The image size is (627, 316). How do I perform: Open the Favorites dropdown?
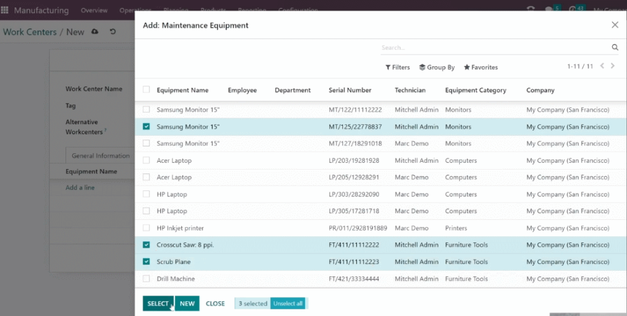tap(481, 67)
